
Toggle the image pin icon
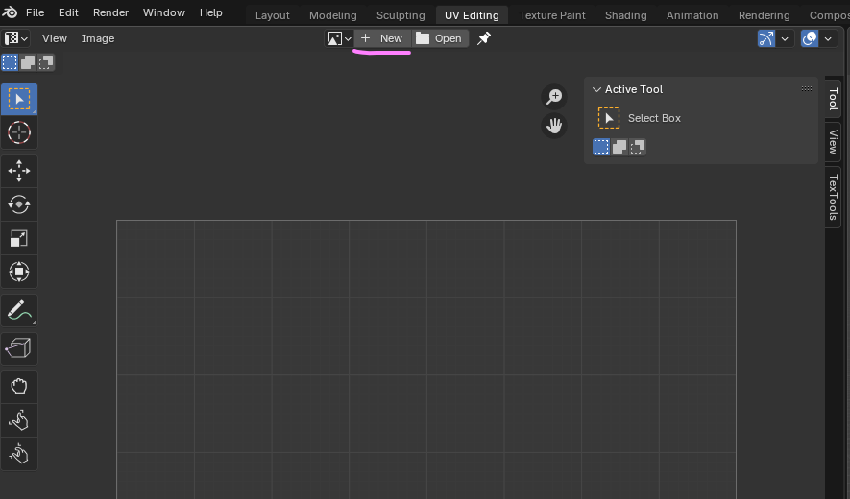coord(483,38)
